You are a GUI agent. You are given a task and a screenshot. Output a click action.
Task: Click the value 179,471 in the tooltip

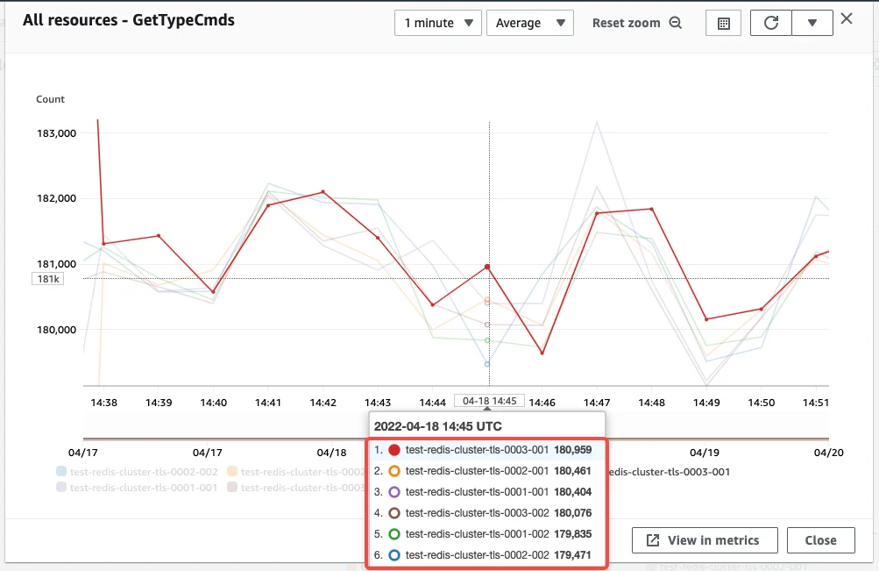[x=573, y=554]
